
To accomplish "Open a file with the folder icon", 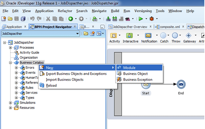I will (x=10, y=19).
